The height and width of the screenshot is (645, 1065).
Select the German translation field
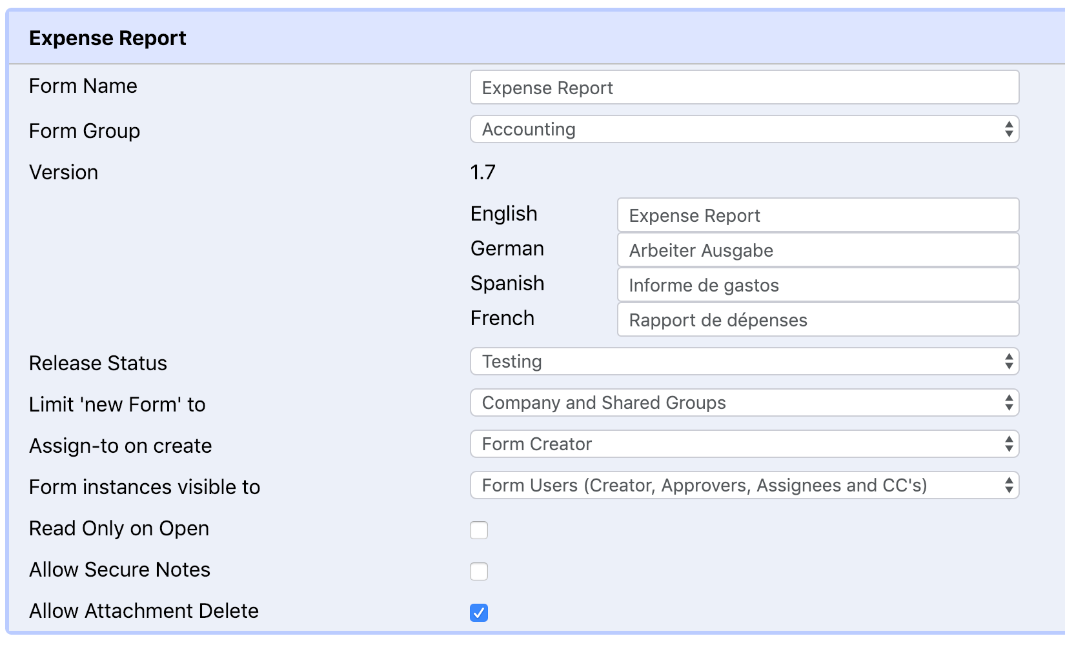coord(817,250)
